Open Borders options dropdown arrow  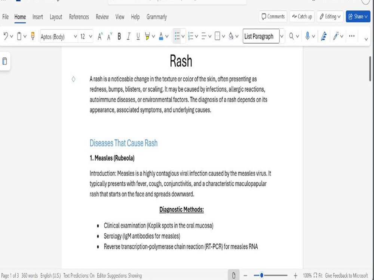(223, 37)
